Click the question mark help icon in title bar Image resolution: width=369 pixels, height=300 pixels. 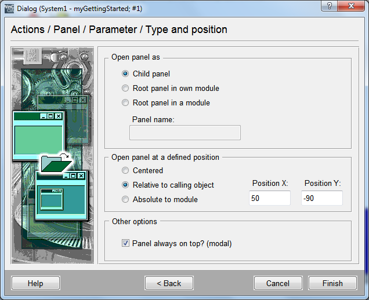(330, 6)
